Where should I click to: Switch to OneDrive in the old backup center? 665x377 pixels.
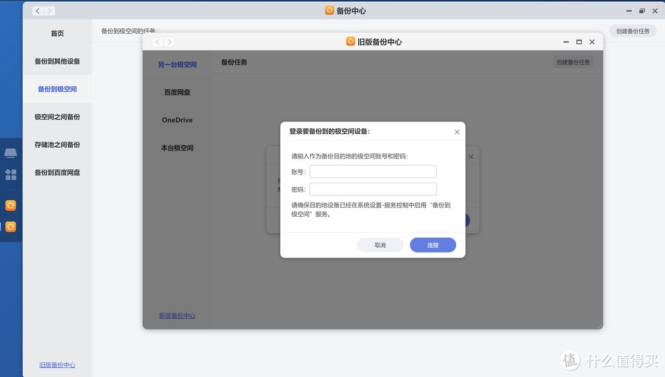click(x=177, y=120)
